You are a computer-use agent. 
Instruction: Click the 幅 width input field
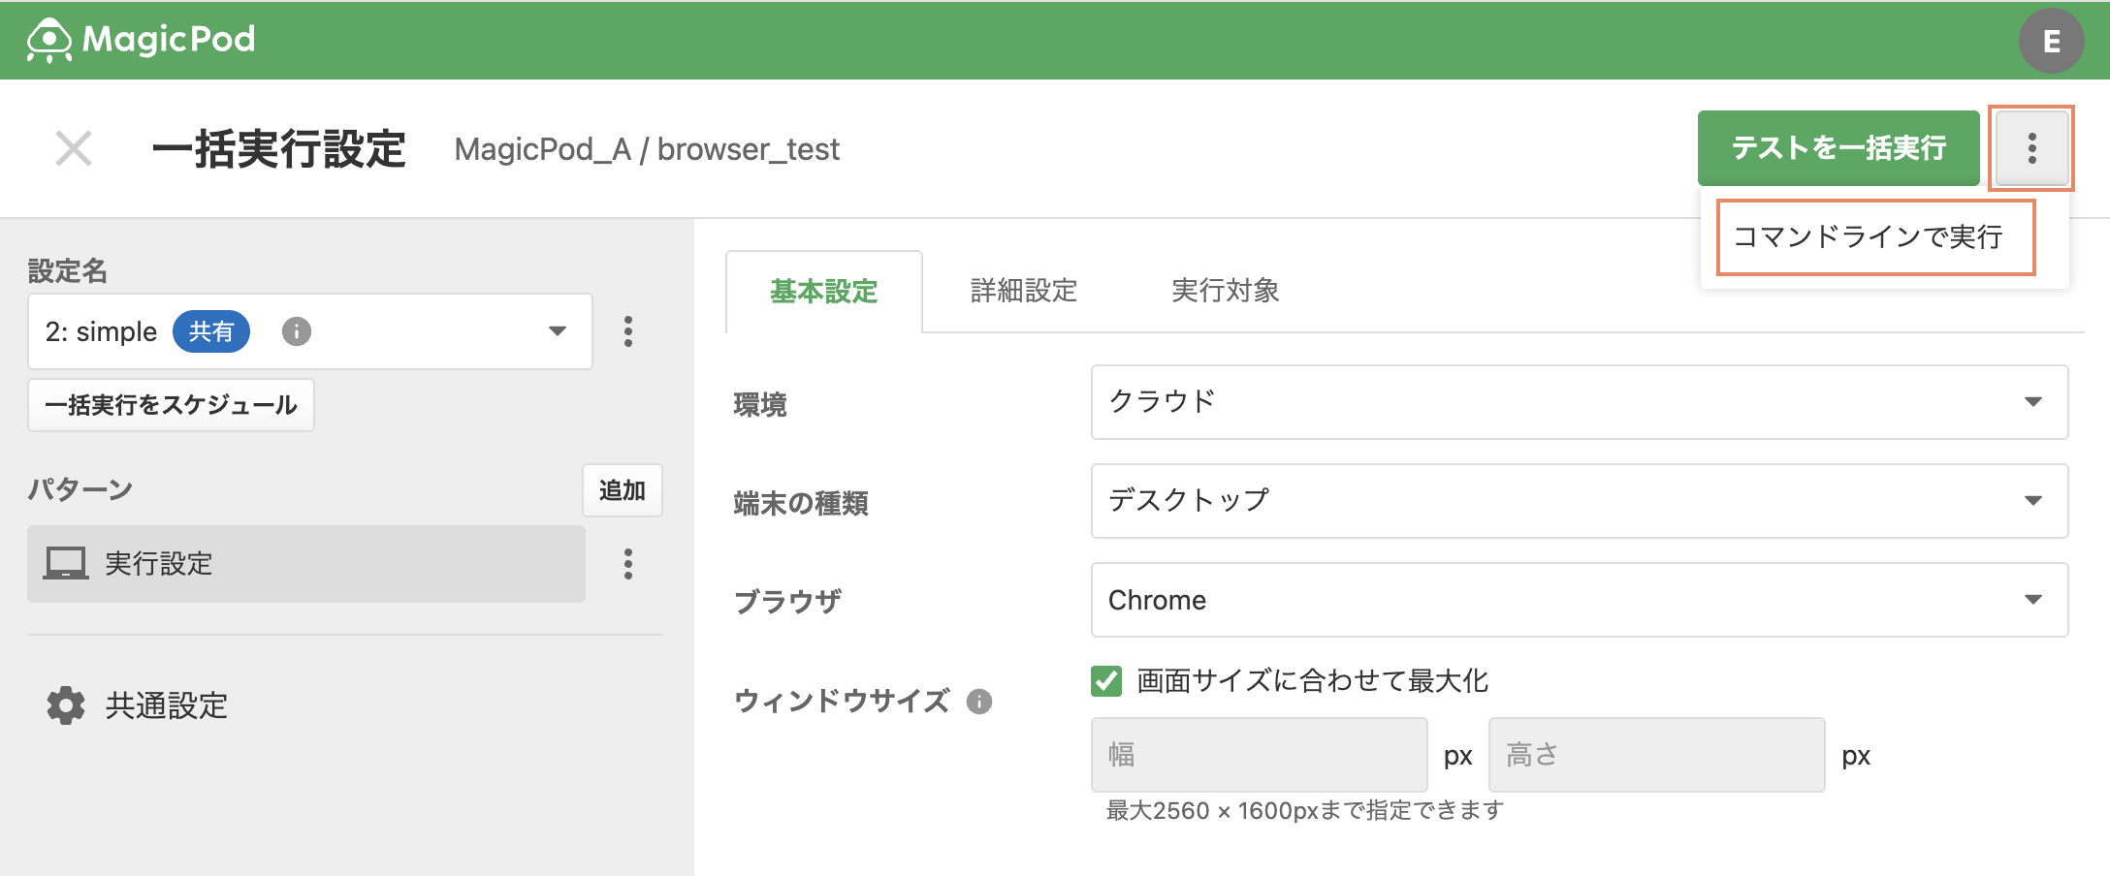tap(1260, 755)
